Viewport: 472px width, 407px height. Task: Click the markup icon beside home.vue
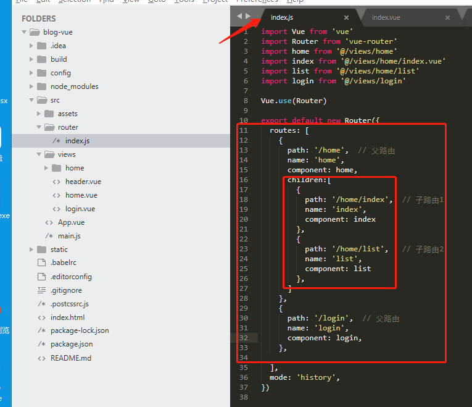point(57,195)
